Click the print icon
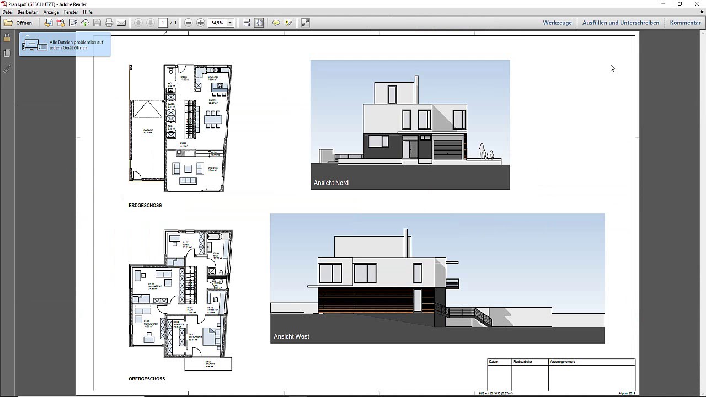Image resolution: width=706 pixels, height=397 pixels. tap(109, 23)
